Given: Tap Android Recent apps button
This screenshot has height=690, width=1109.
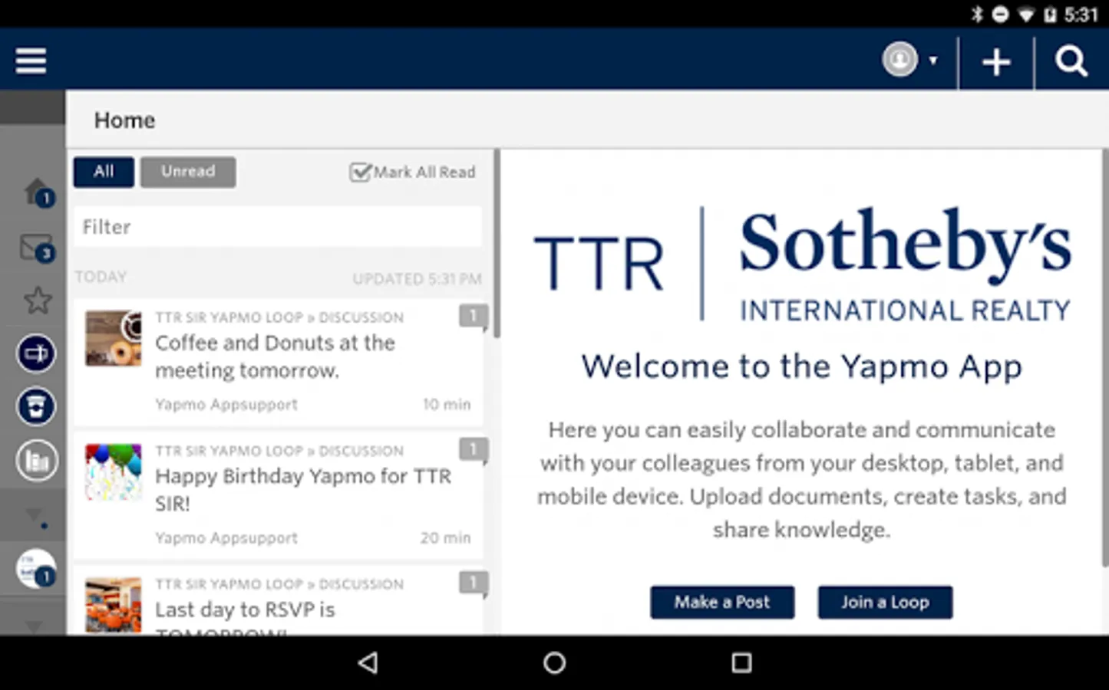Looking at the screenshot, I should pos(741,662).
